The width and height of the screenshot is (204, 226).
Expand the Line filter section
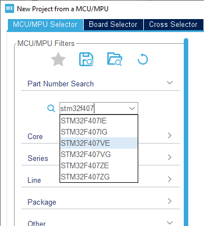(x=170, y=179)
